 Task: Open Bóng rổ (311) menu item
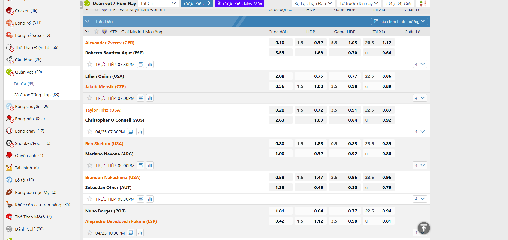42,23
